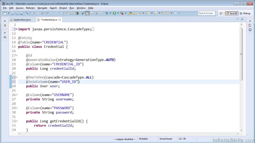Open the File menu

[x=5, y=8]
